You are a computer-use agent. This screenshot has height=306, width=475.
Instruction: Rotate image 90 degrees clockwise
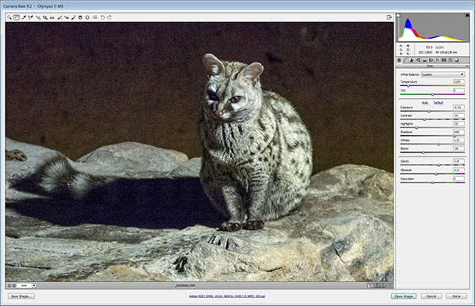tap(109, 17)
